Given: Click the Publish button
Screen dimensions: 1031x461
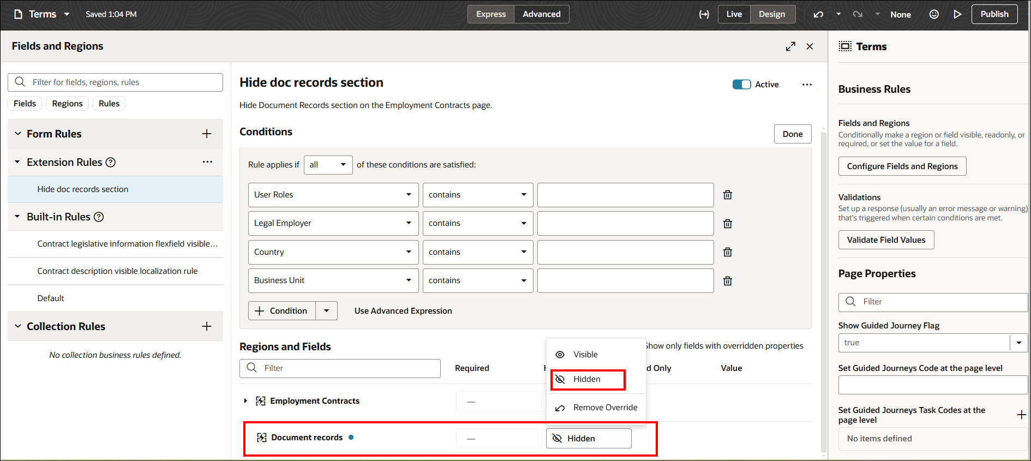Looking at the screenshot, I should [994, 14].
